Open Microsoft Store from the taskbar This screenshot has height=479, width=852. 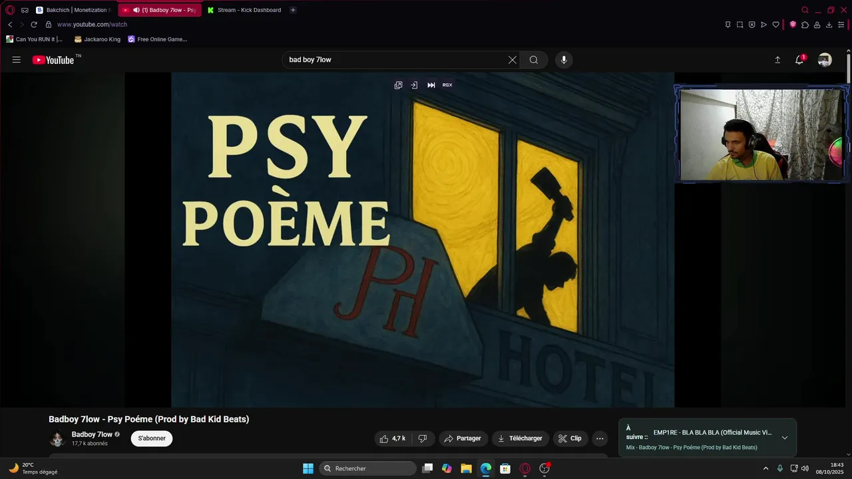click(505, 468)
